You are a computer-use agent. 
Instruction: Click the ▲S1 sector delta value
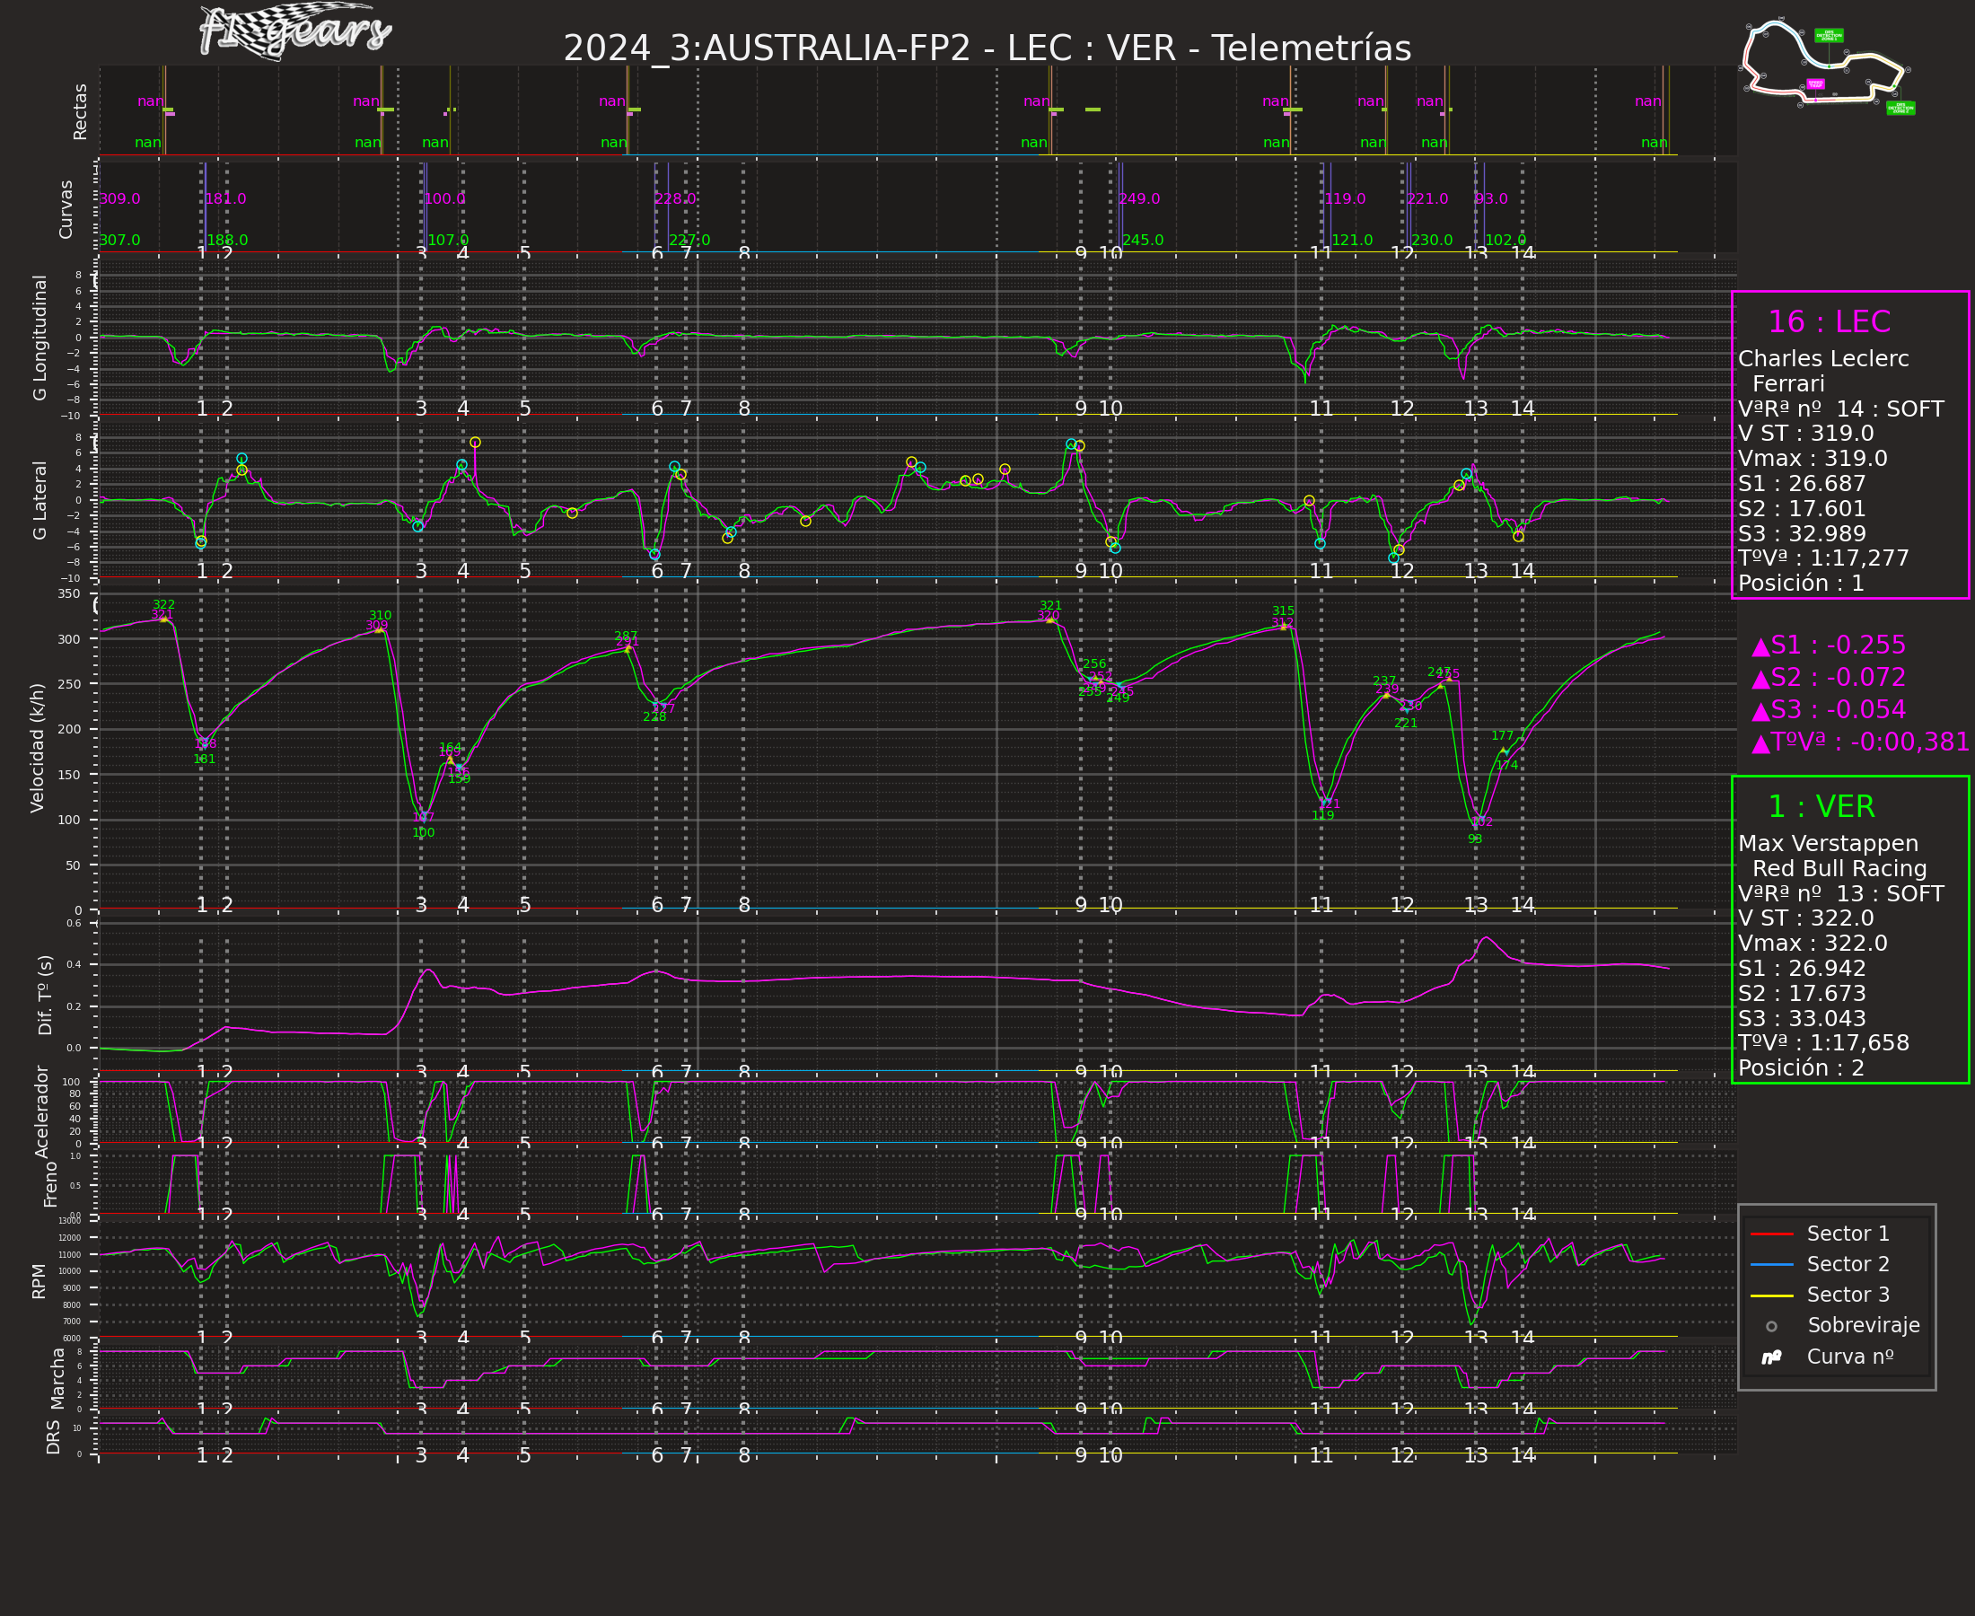[1828, 646]
